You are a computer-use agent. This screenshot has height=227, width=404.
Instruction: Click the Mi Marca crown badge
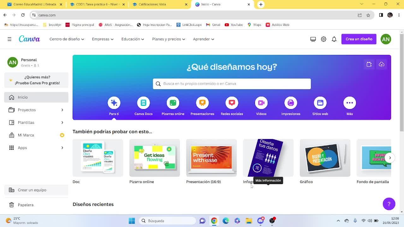pos(62,135)
